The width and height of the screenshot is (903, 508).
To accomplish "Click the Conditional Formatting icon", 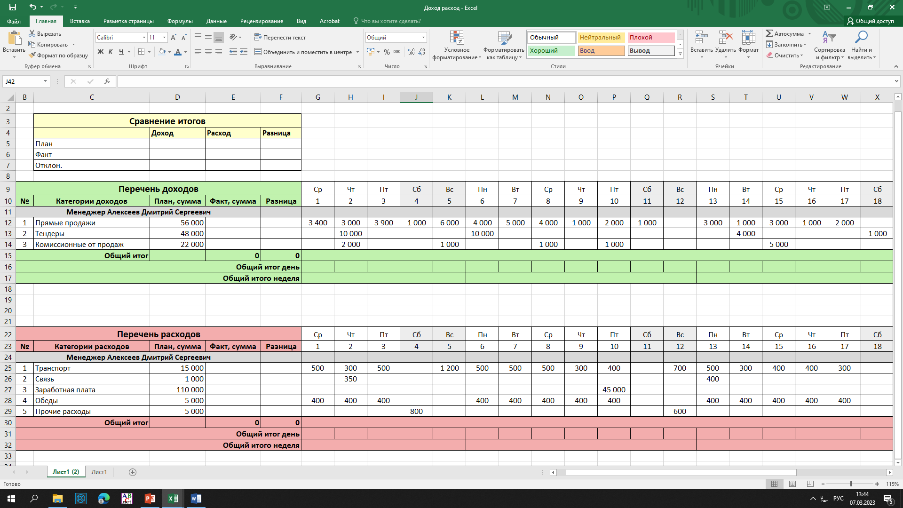I will coord(456,38).
